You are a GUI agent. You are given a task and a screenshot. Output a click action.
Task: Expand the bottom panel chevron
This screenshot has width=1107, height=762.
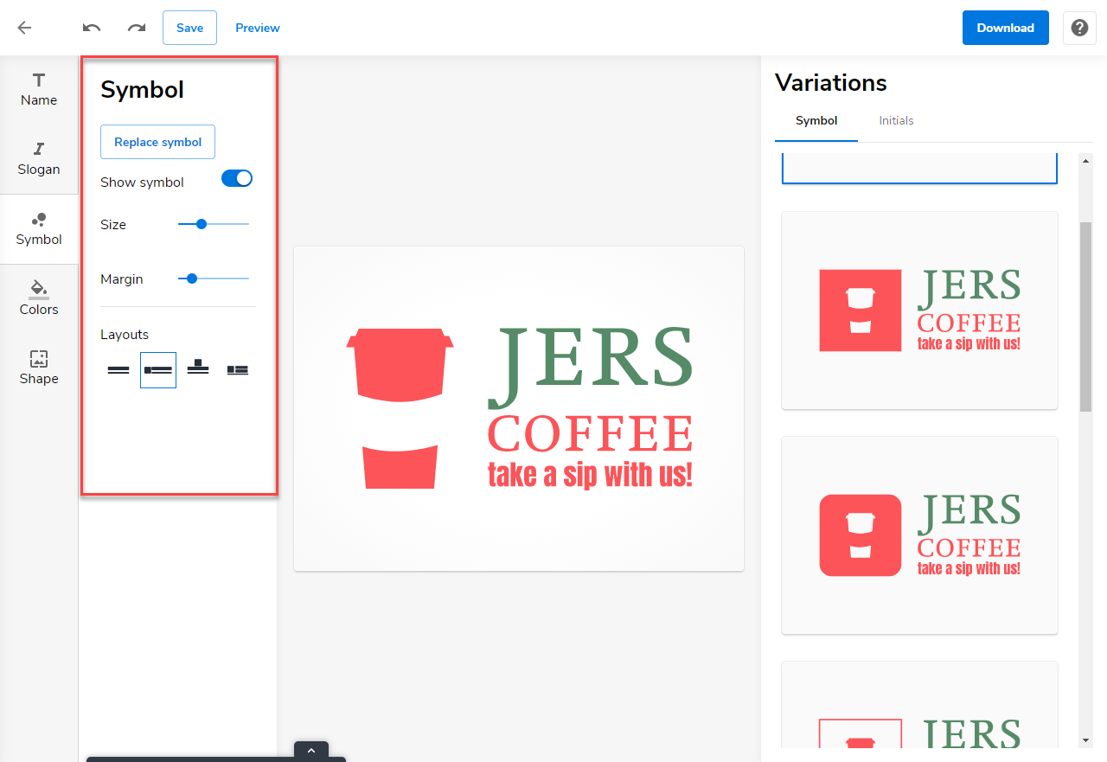[x=311, y=751]
